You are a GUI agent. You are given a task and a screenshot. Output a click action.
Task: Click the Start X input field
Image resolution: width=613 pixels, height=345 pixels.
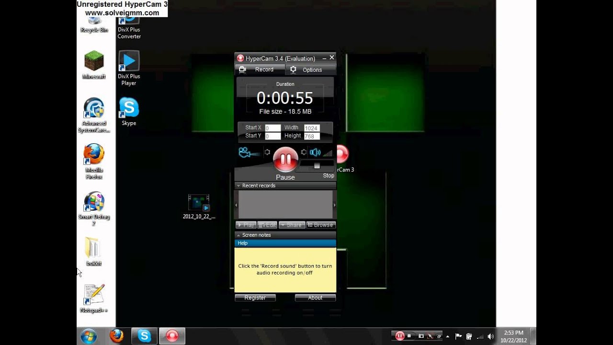click(273, 128)
